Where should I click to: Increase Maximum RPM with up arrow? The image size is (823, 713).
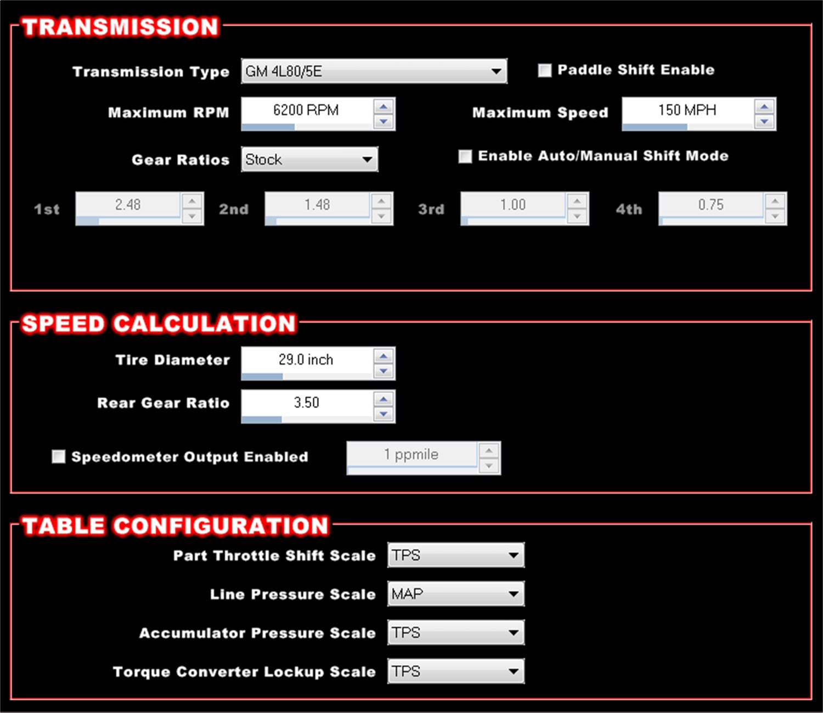coord(384,106)
